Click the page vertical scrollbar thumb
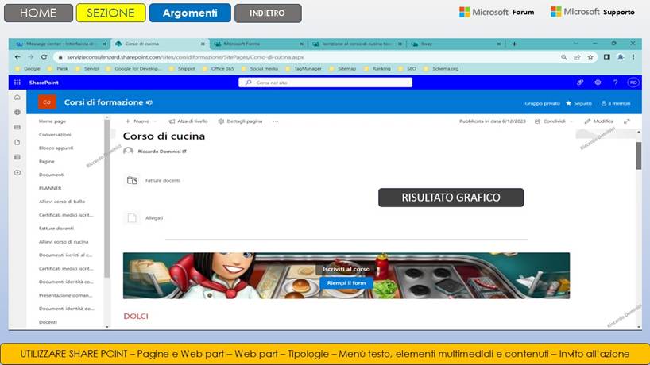 [637, 156]
